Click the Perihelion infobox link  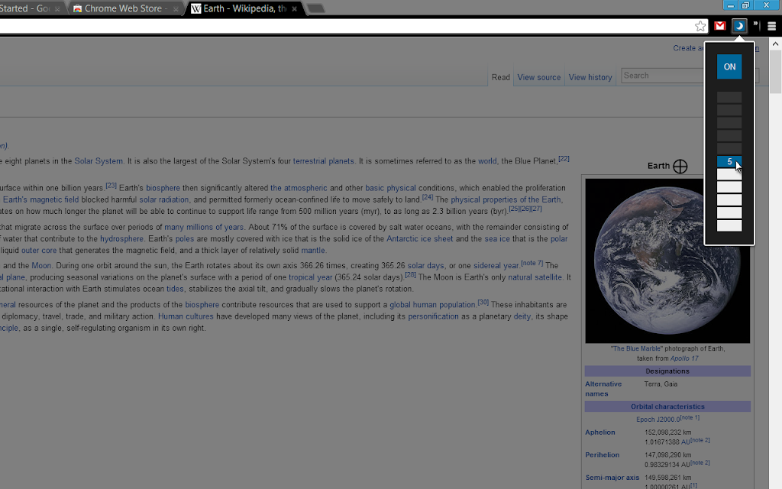point(602,455)
